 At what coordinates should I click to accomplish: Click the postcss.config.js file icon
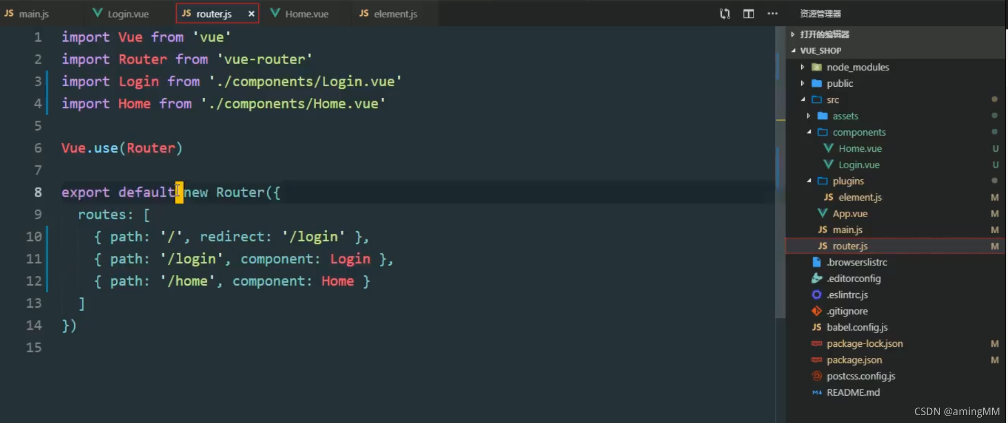(x=817, y=376)
